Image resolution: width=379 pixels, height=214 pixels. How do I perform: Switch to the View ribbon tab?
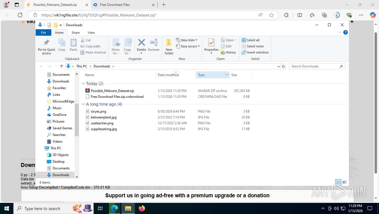91,33
